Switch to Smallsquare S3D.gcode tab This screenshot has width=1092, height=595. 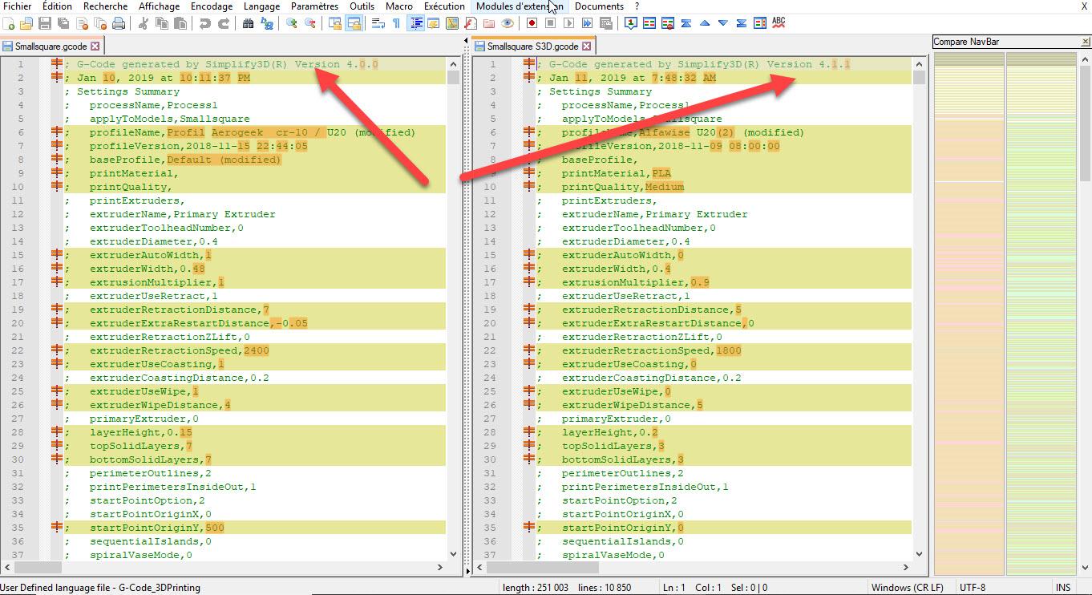click(x=532, y=47)
